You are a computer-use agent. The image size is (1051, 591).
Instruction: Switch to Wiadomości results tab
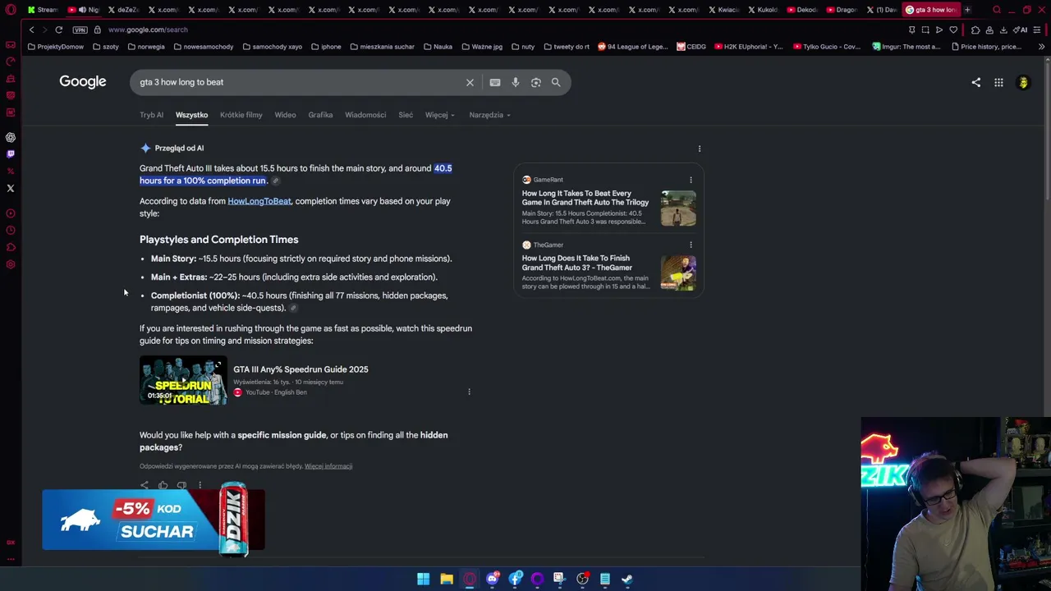coord(365,115)
